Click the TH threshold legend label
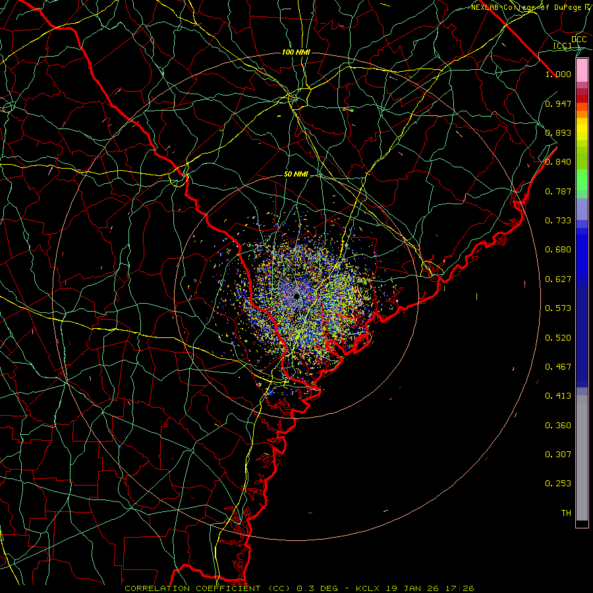The image size is (593, 593). click(566, 513)
